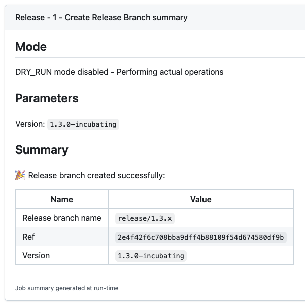The width and height of the screenshot is (305, 307).
Task: Select the 'Parameters' section heading
Action: coord(47,98)
